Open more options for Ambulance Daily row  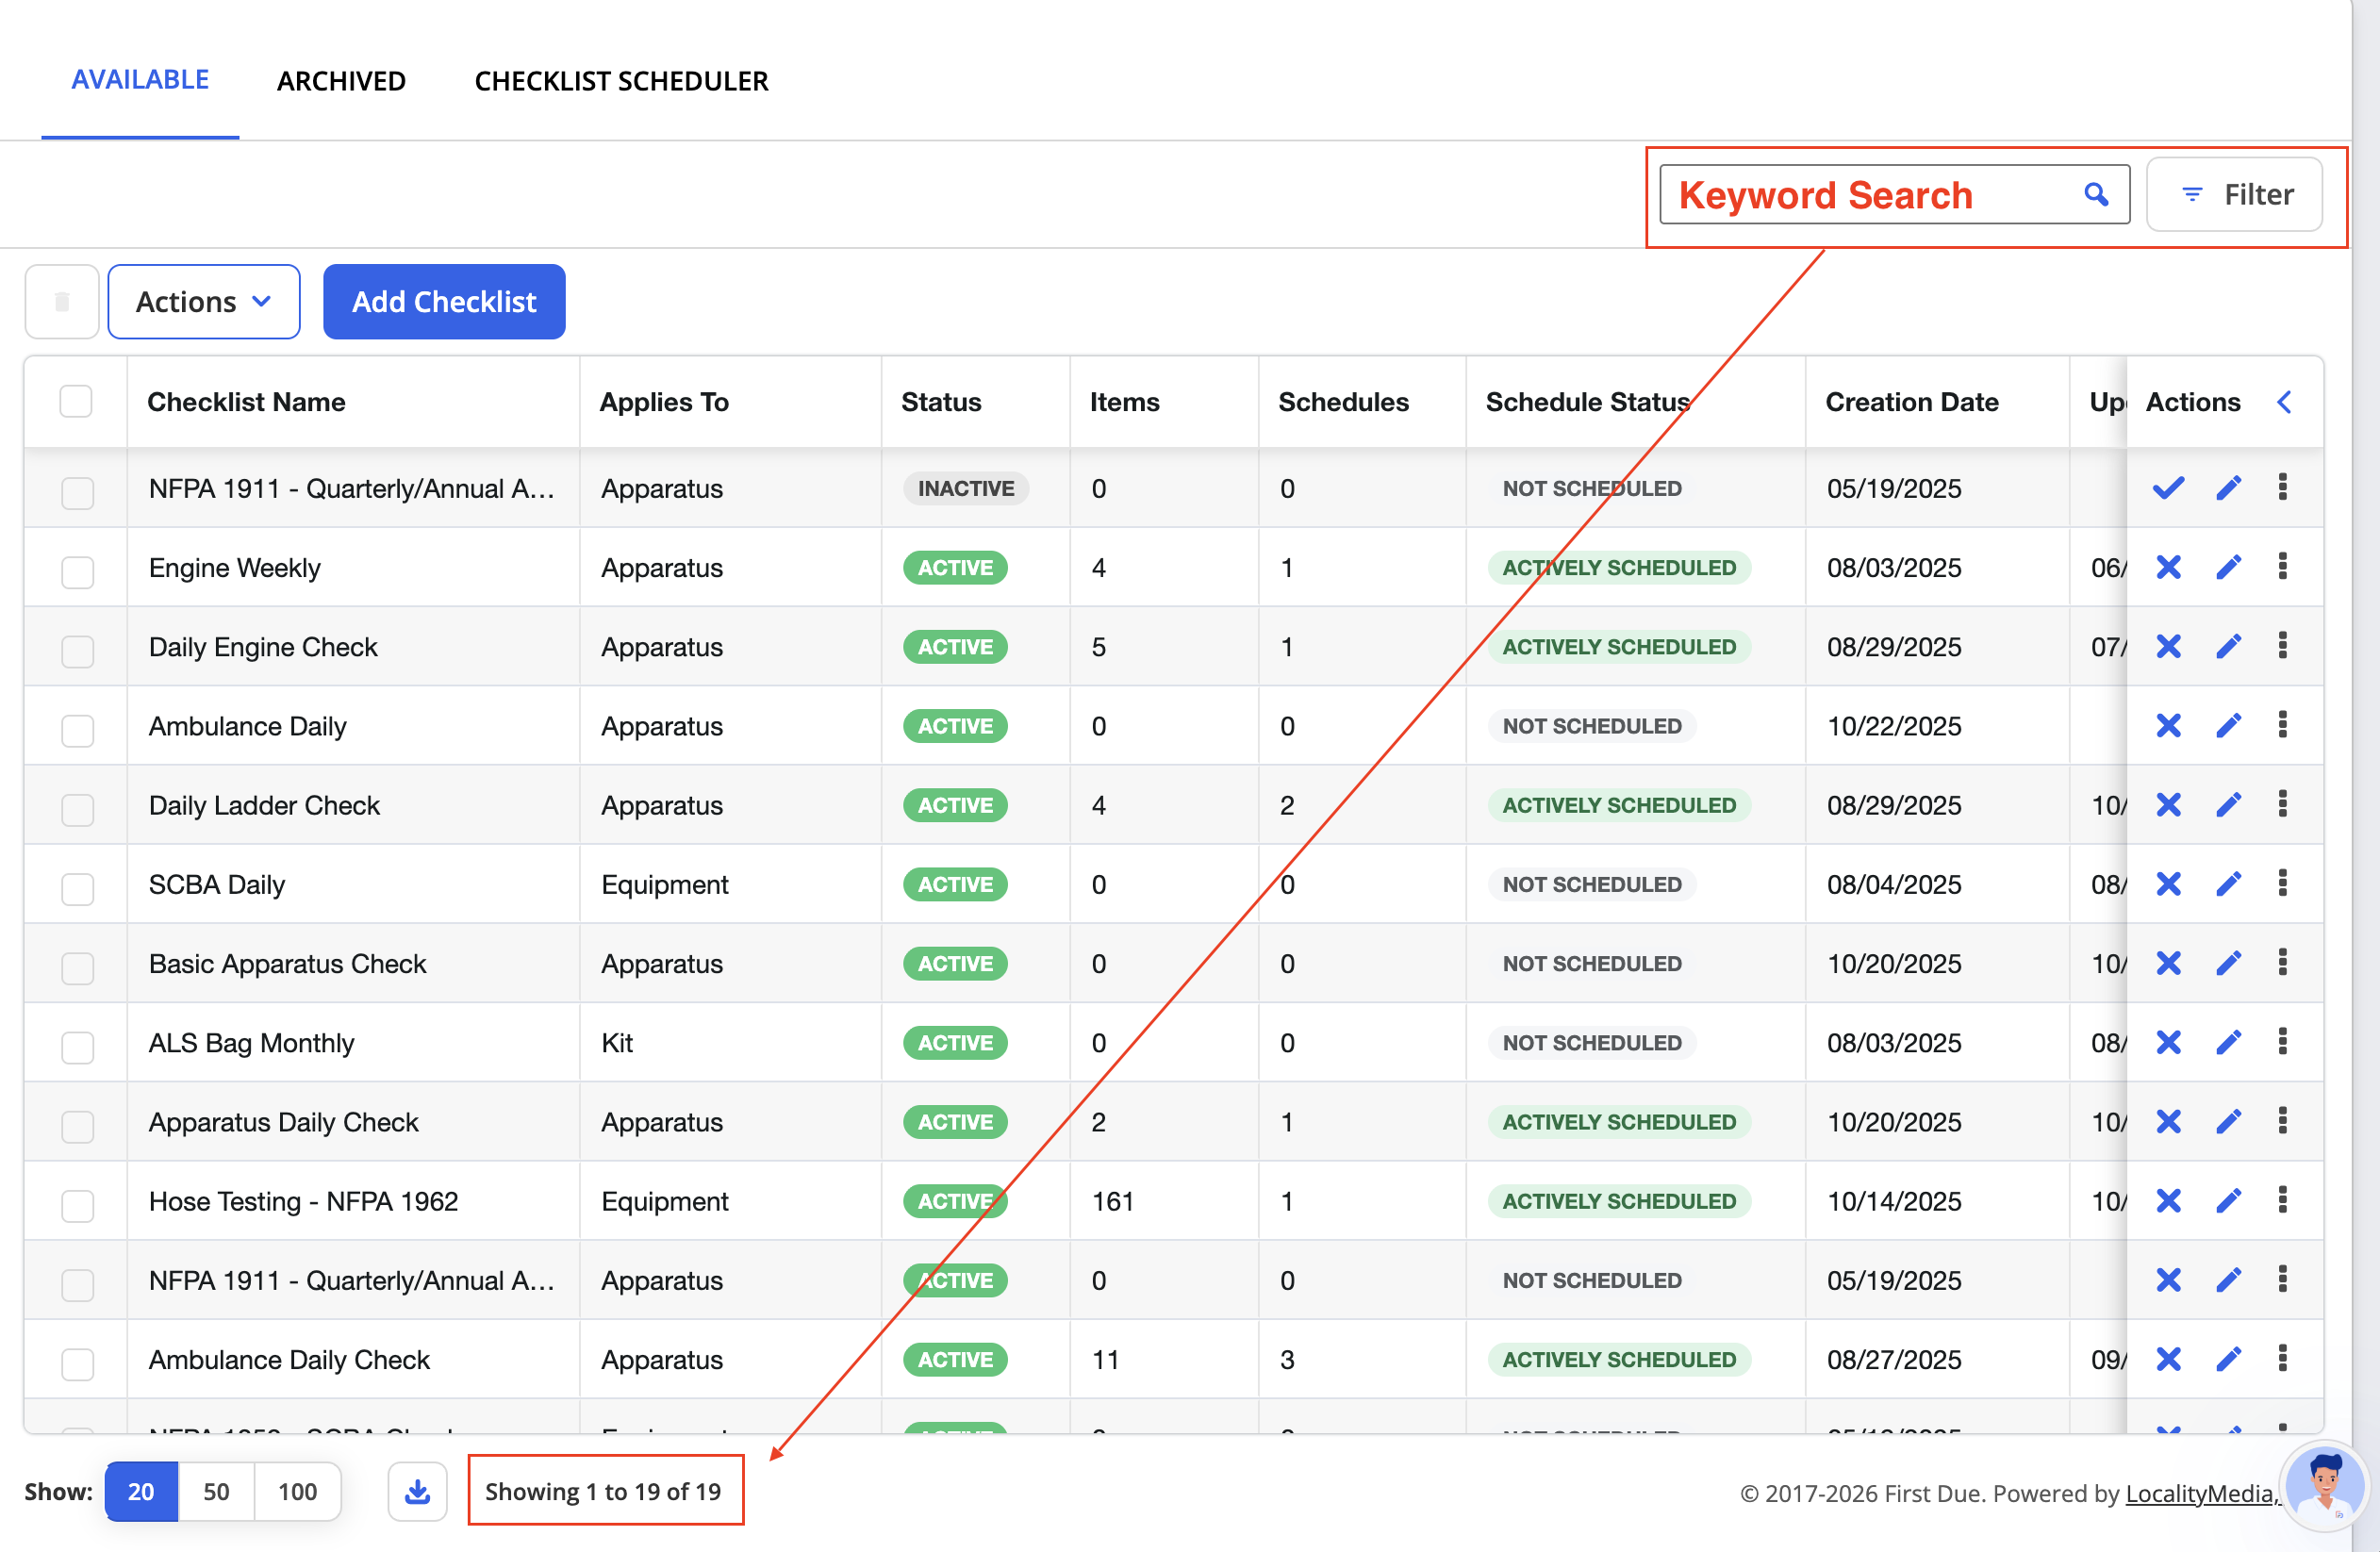pos(2282,725)
